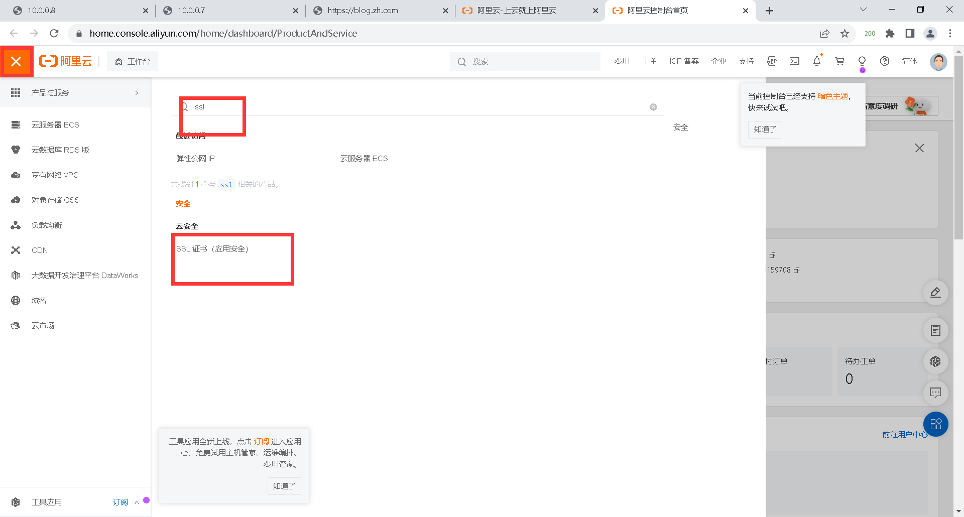Open the browser extensions puzzle icon
This screenshot has height=517, width=964.
pos(890,33)
